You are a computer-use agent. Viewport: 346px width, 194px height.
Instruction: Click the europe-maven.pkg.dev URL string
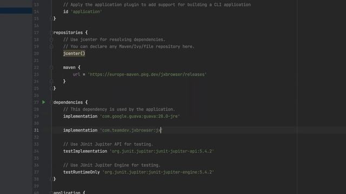click(147, 74)
